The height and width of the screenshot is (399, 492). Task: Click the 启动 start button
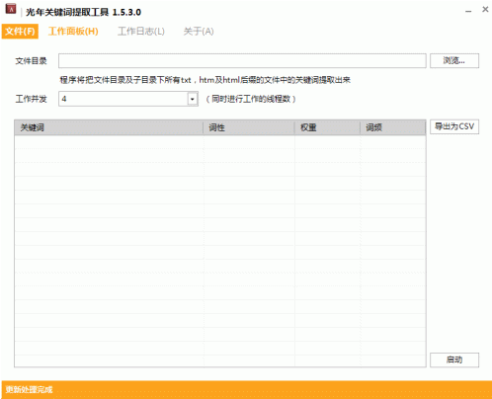pos(454,359)
